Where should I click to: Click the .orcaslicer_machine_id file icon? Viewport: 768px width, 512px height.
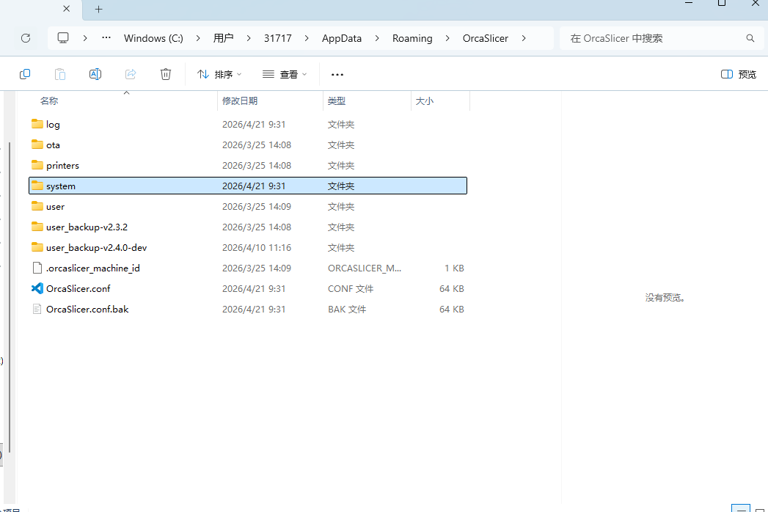point(37,268)
